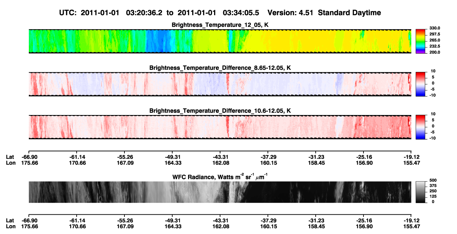Click latitude '-37.29' under the 10.6-12.05 panel
Image resolution: width=457 pixels, height=234 pixels.
tap(268, 157)
